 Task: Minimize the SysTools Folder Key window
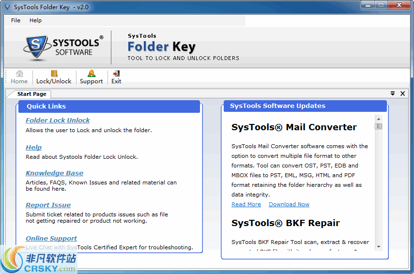[x=368, y=5]
